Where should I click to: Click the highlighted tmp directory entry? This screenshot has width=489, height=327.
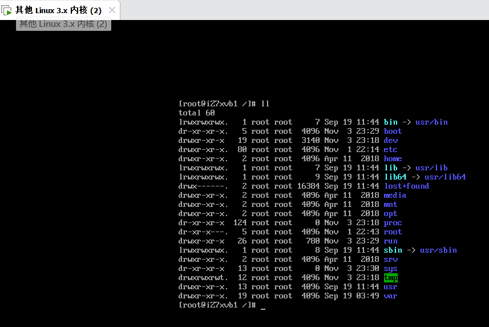point(391,278)
